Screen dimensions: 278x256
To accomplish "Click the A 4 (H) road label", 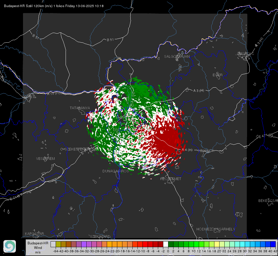I will [187, 150].
